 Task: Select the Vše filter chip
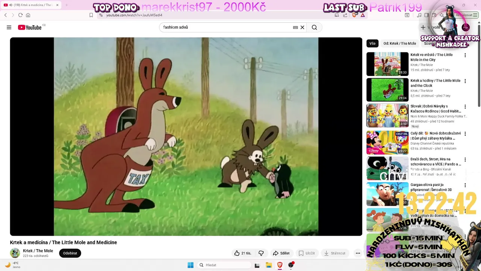pos(372,43)
